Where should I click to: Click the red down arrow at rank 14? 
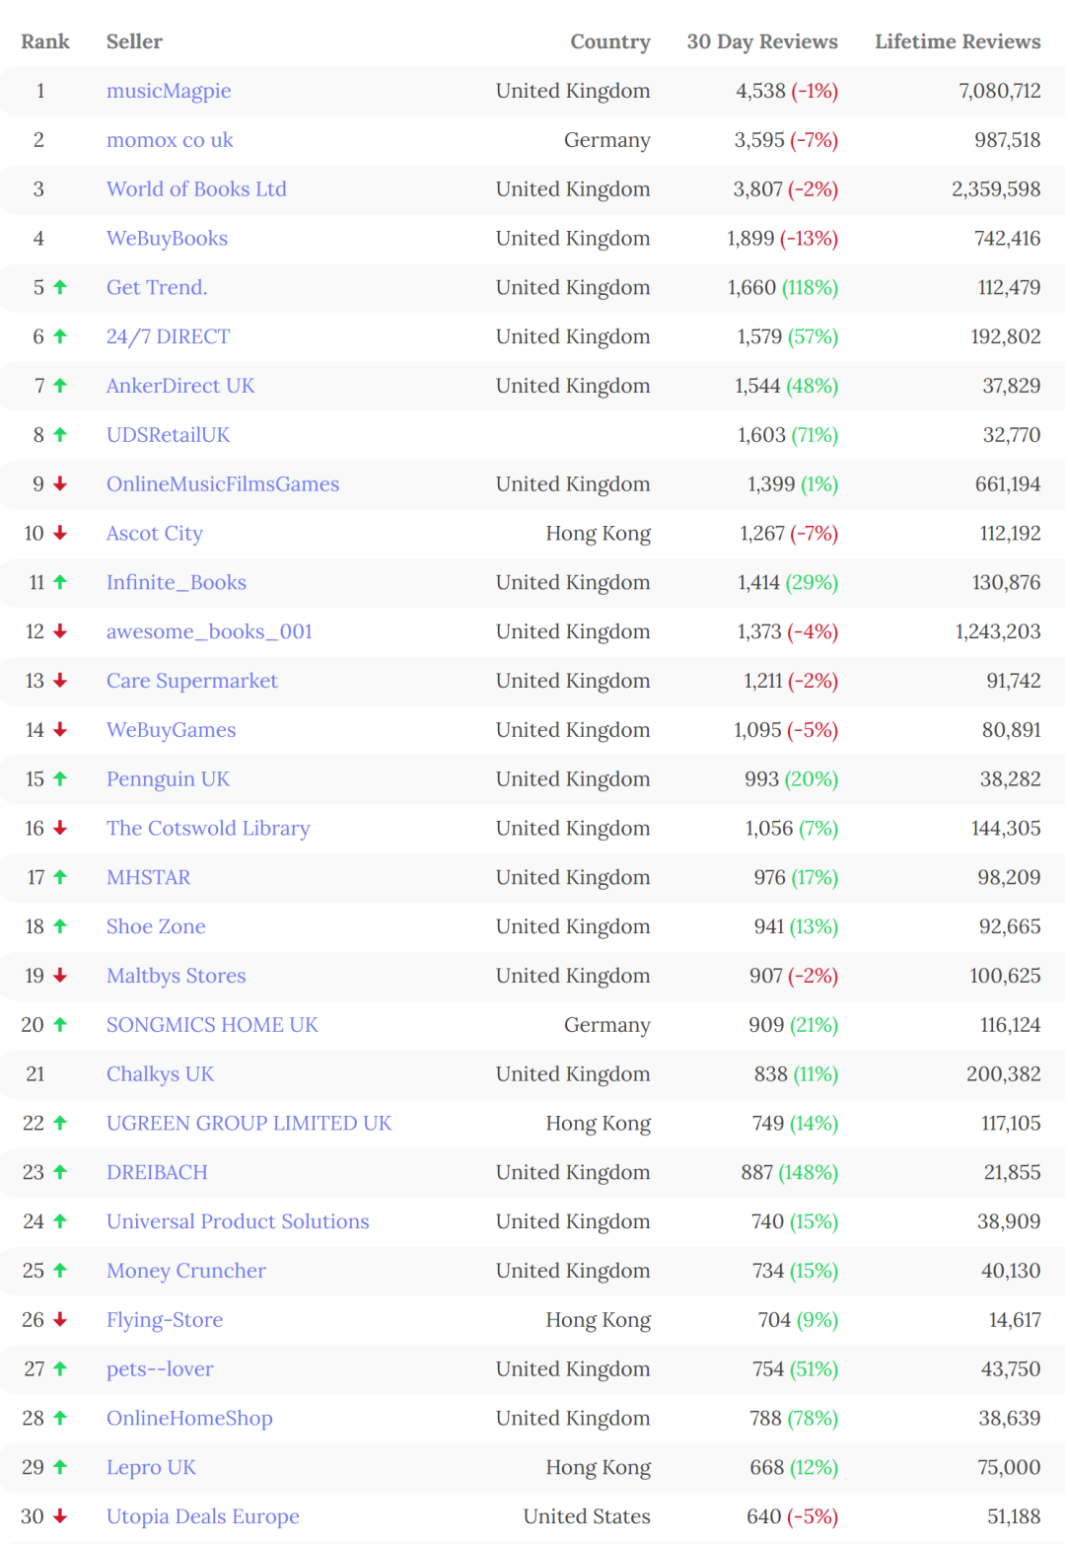[x=60, y=729]
